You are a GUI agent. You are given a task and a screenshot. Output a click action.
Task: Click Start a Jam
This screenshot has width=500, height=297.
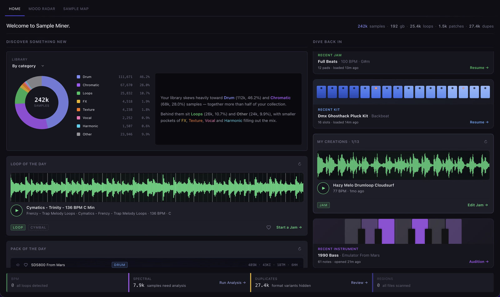[289, 227]
